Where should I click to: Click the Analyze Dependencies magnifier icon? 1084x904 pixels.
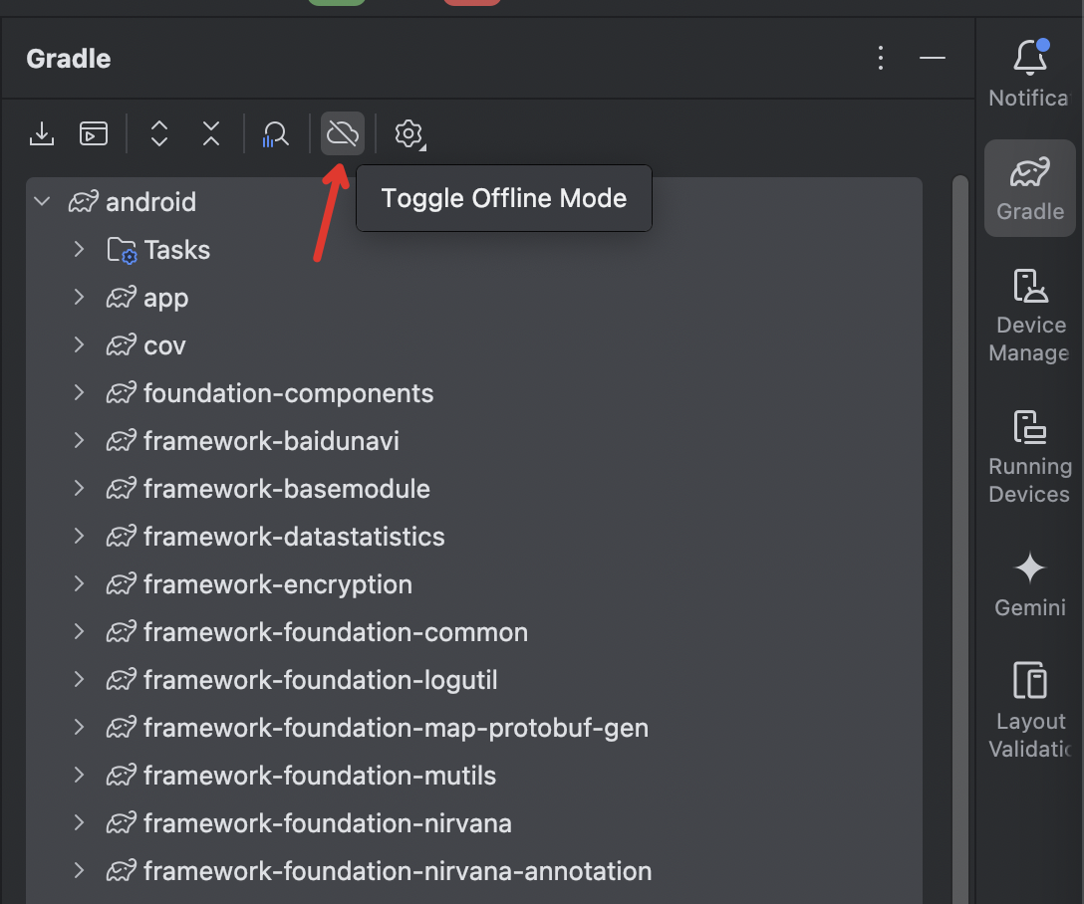(275, 134)
